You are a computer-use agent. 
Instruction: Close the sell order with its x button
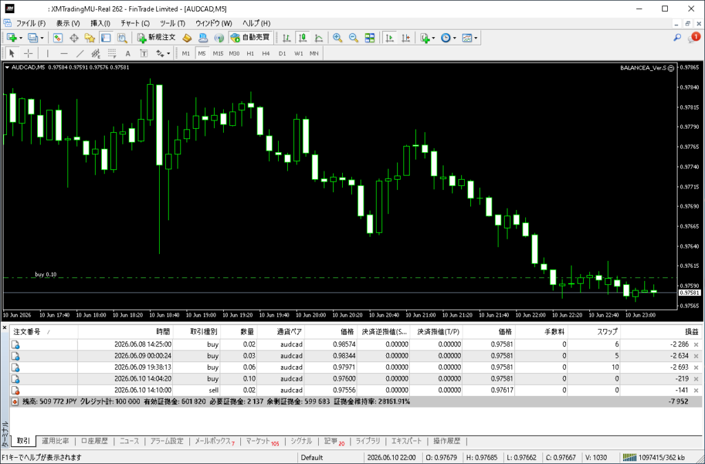pyautogui.click(x=696, y=390)
